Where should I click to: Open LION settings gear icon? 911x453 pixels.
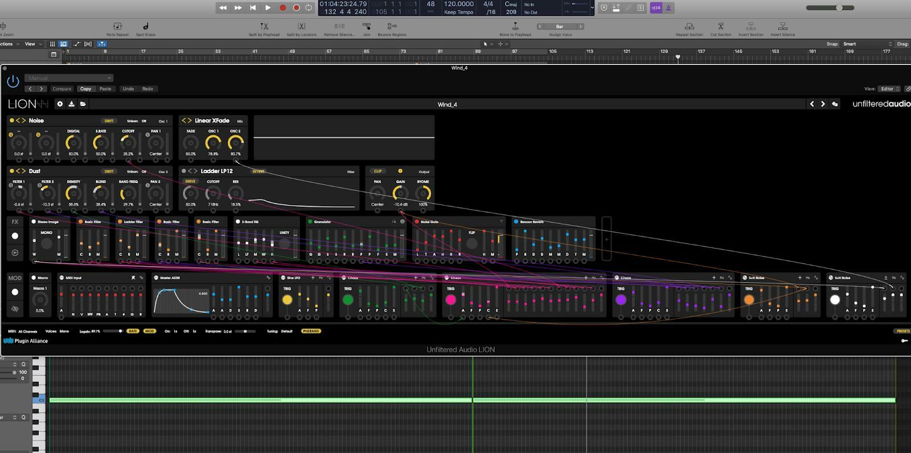click(x=60, y=104)
